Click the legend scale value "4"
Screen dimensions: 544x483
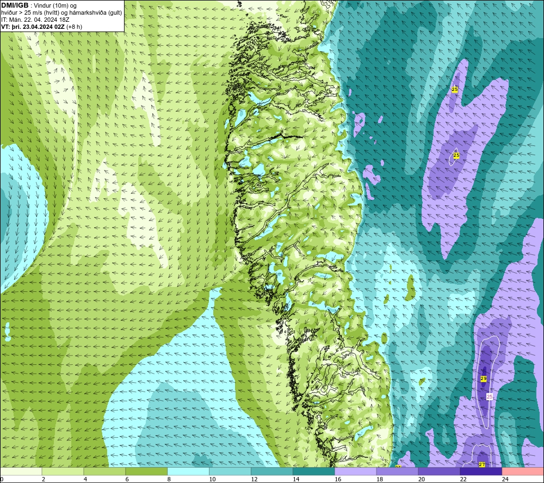85,479
